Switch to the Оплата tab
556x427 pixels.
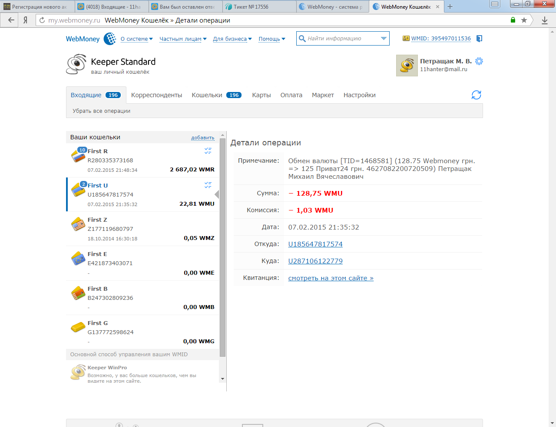291,95
